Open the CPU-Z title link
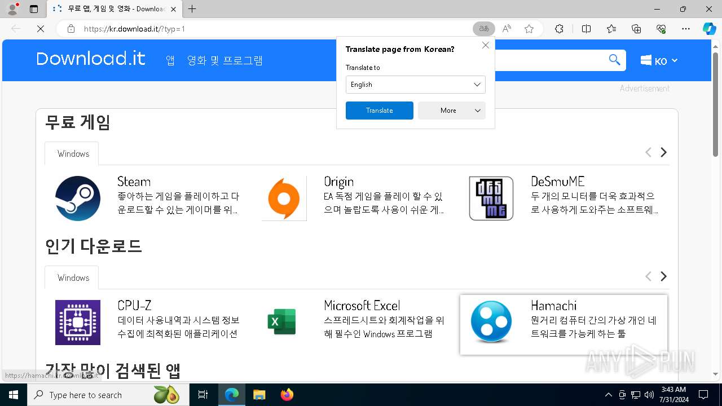Viewport: 722px width, 406px height. click(x=134, y=306)
